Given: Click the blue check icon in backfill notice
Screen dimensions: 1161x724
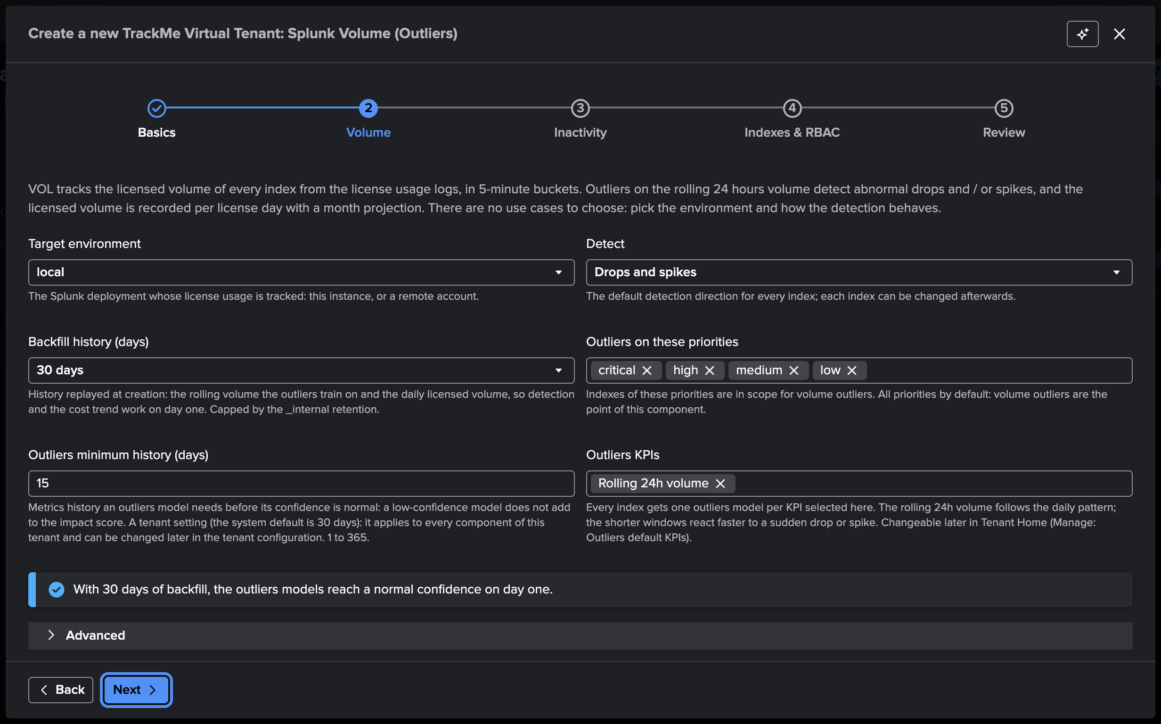Looking at the screenshot, I should (x=57, y=590).
